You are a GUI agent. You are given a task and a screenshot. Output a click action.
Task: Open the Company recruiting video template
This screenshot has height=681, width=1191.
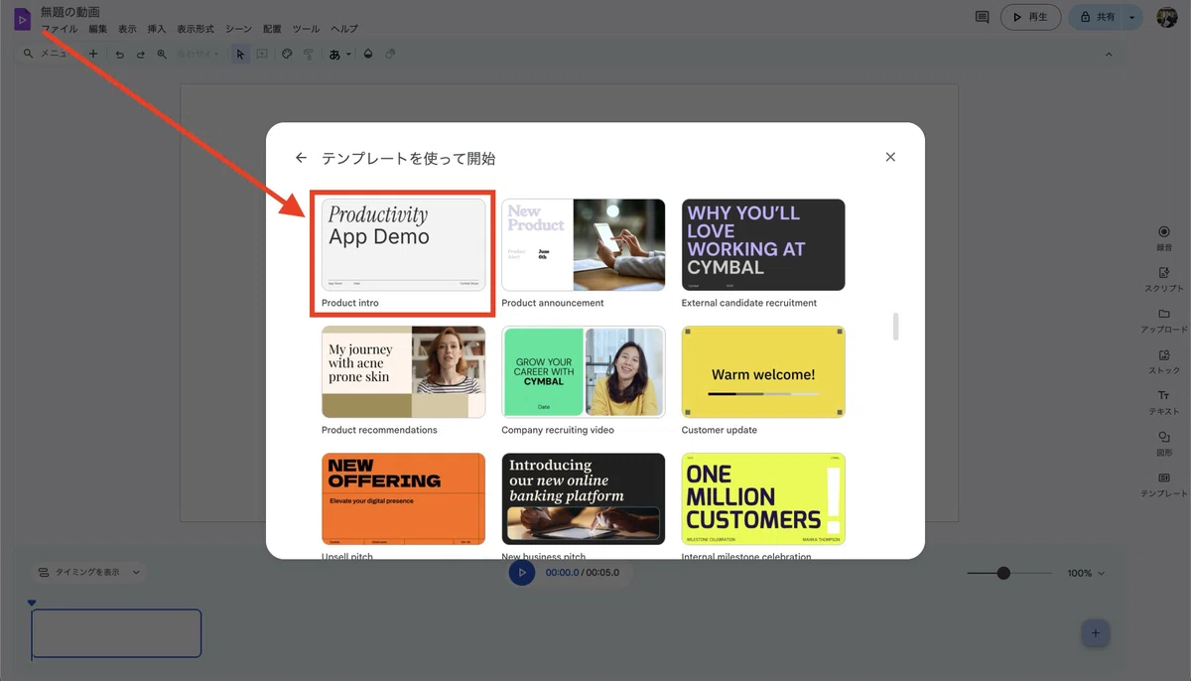pyautogui.click(x=584, y=372)
